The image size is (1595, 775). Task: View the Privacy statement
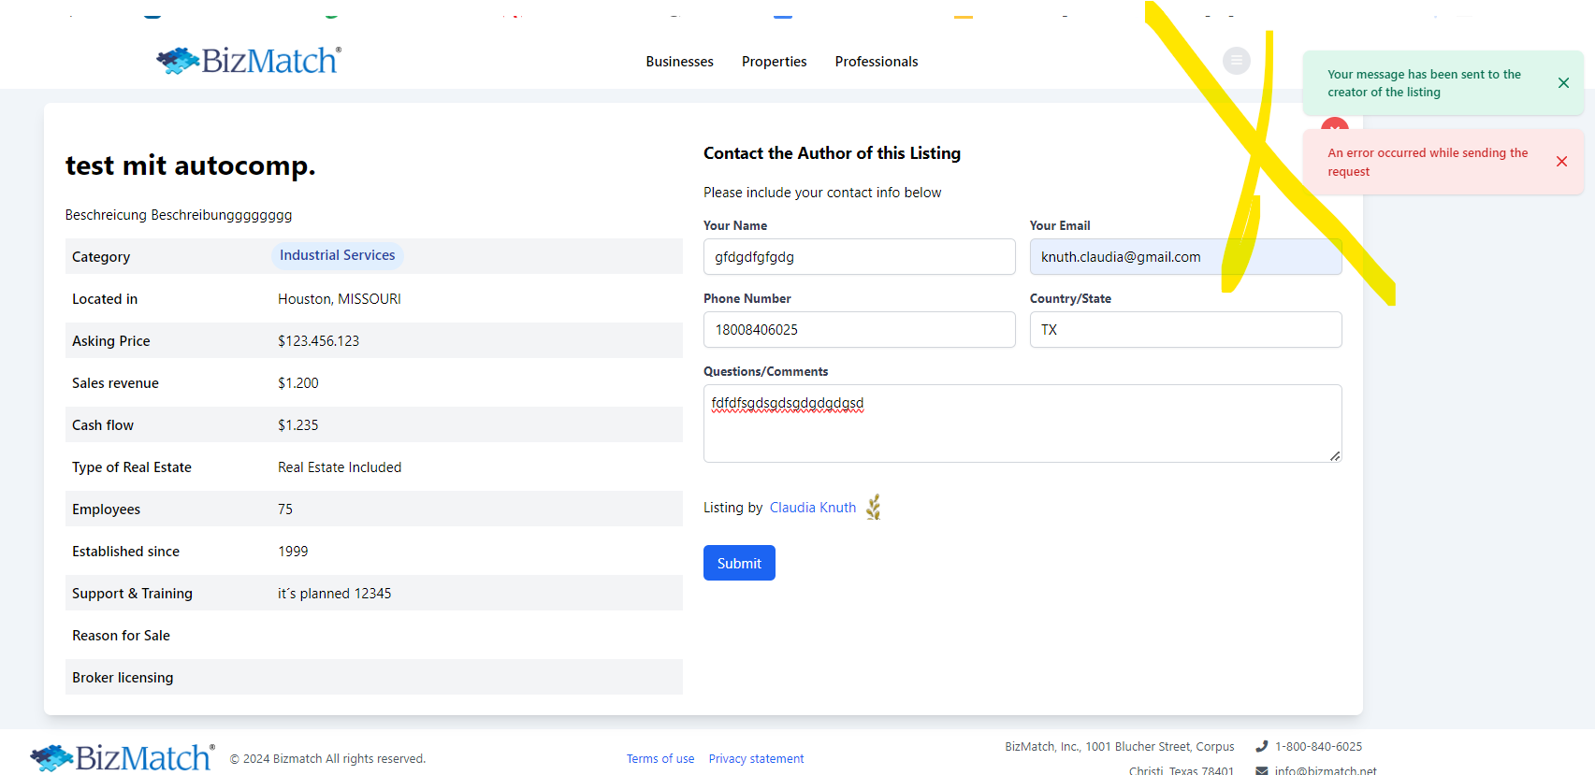(x=756, y=759)
